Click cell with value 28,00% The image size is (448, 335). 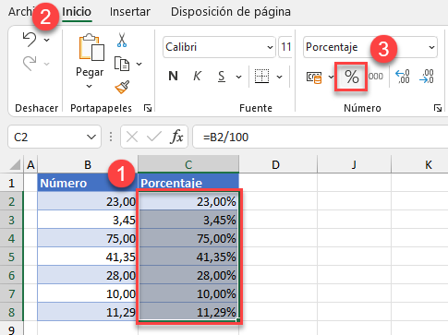(188, 275)
